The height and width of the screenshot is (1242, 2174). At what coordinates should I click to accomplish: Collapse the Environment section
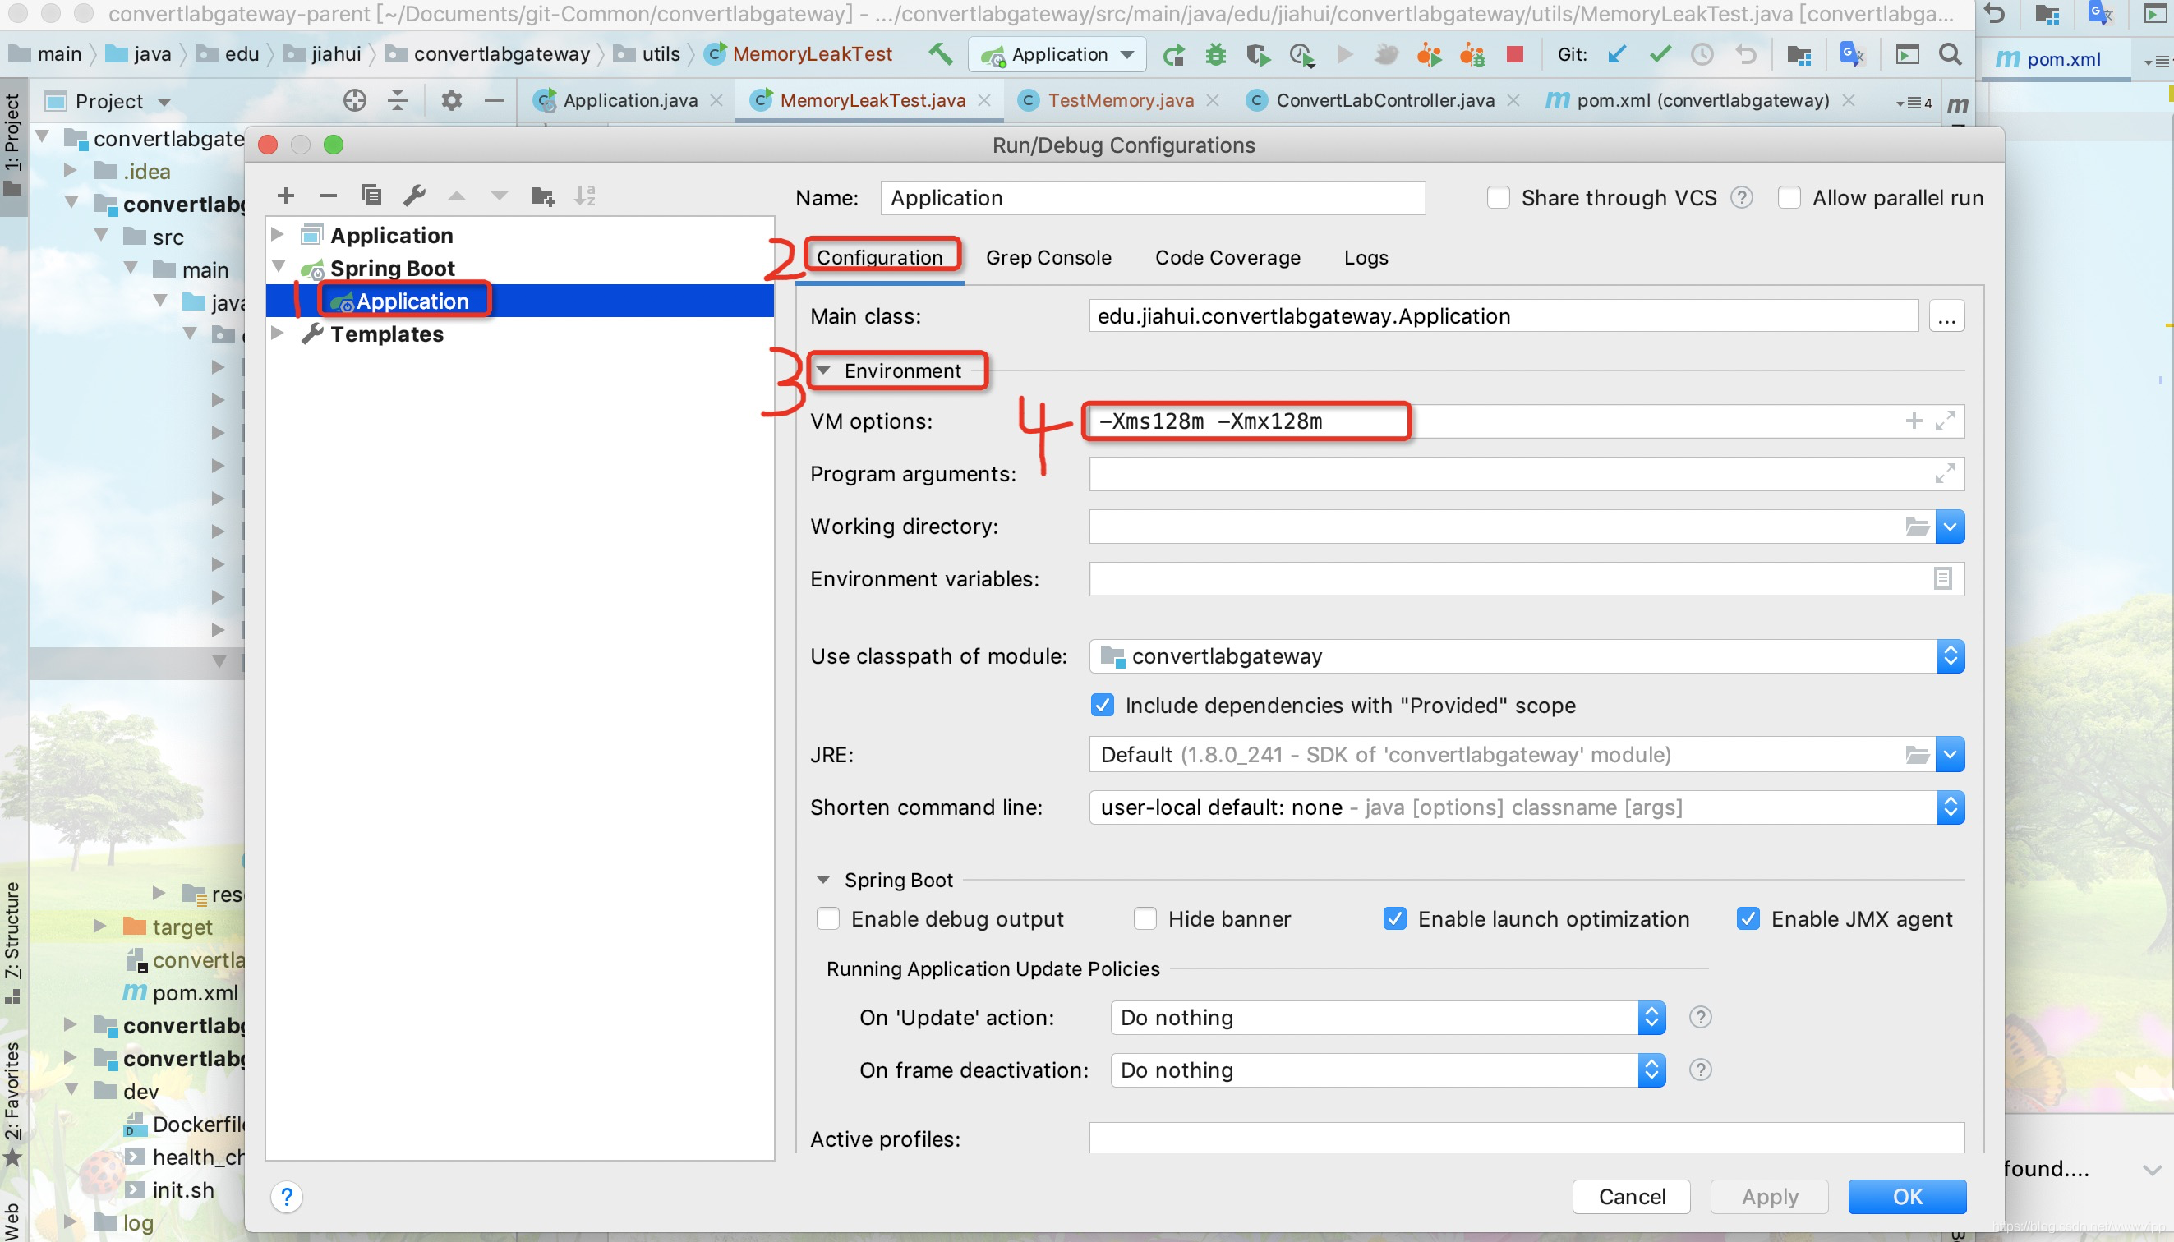[x=823, y=371]
